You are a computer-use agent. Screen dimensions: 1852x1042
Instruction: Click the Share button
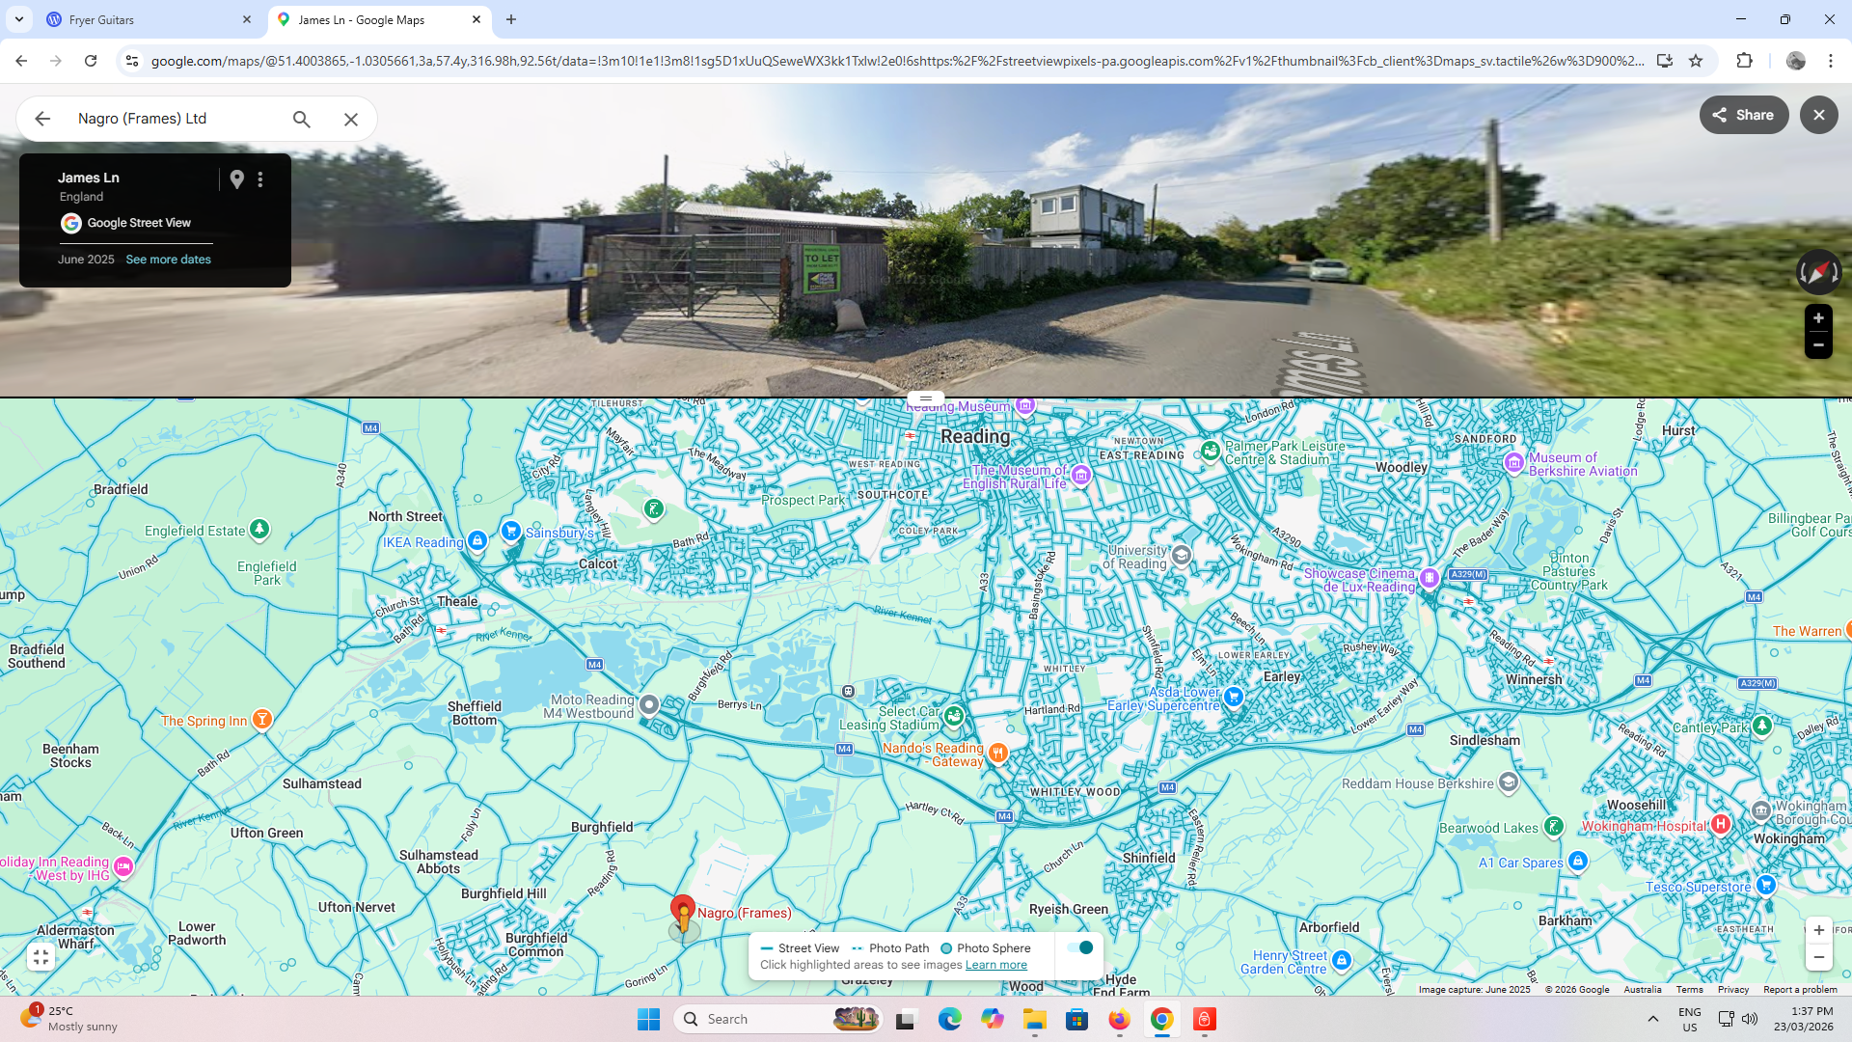[1743, 115]
